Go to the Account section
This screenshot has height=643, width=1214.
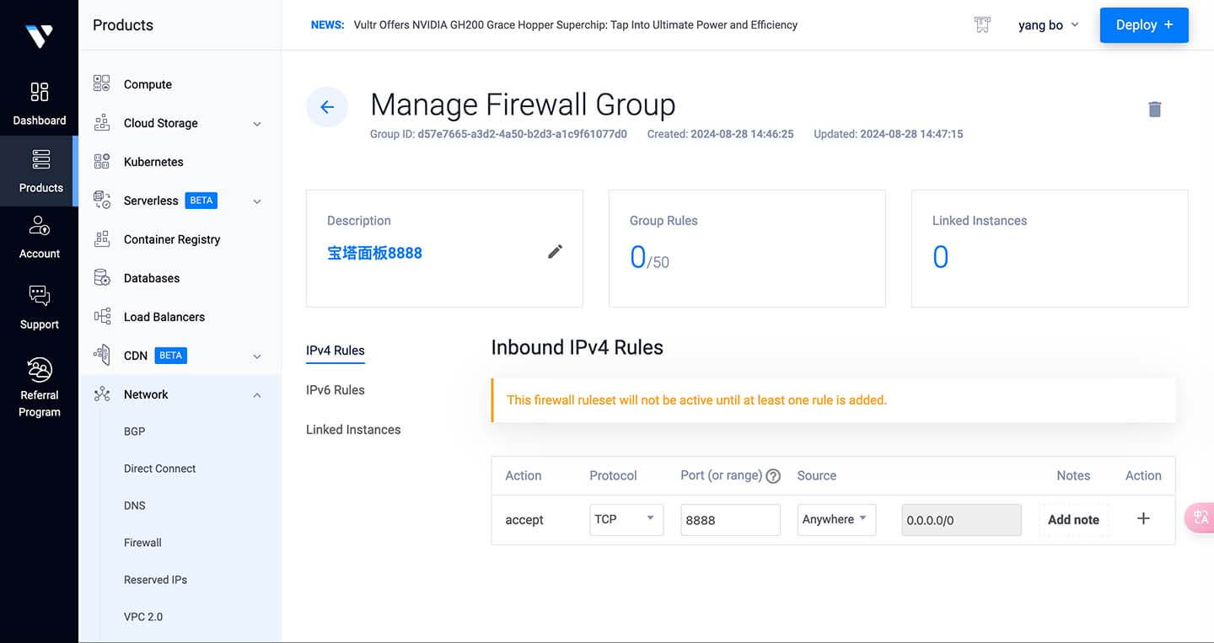39,237
